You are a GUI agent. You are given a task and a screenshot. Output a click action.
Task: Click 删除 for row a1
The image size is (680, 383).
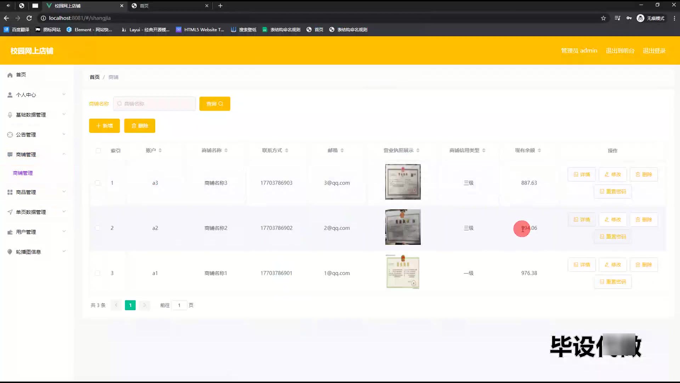(x=644, y=265)
